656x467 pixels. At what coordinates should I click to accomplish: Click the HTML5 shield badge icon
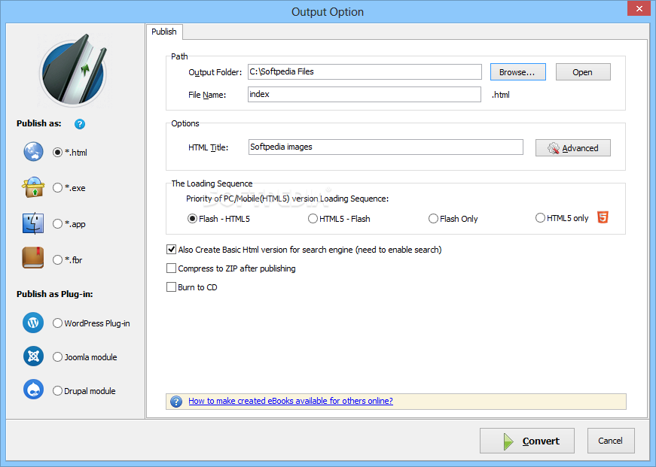point(603,217)
